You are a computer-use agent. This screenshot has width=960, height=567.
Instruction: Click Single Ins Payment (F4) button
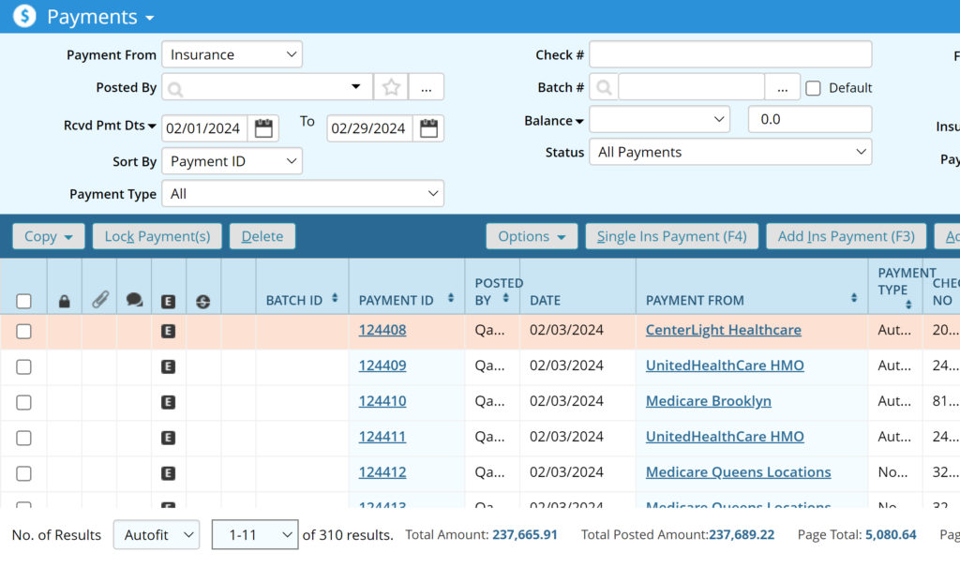pos(671,236)
